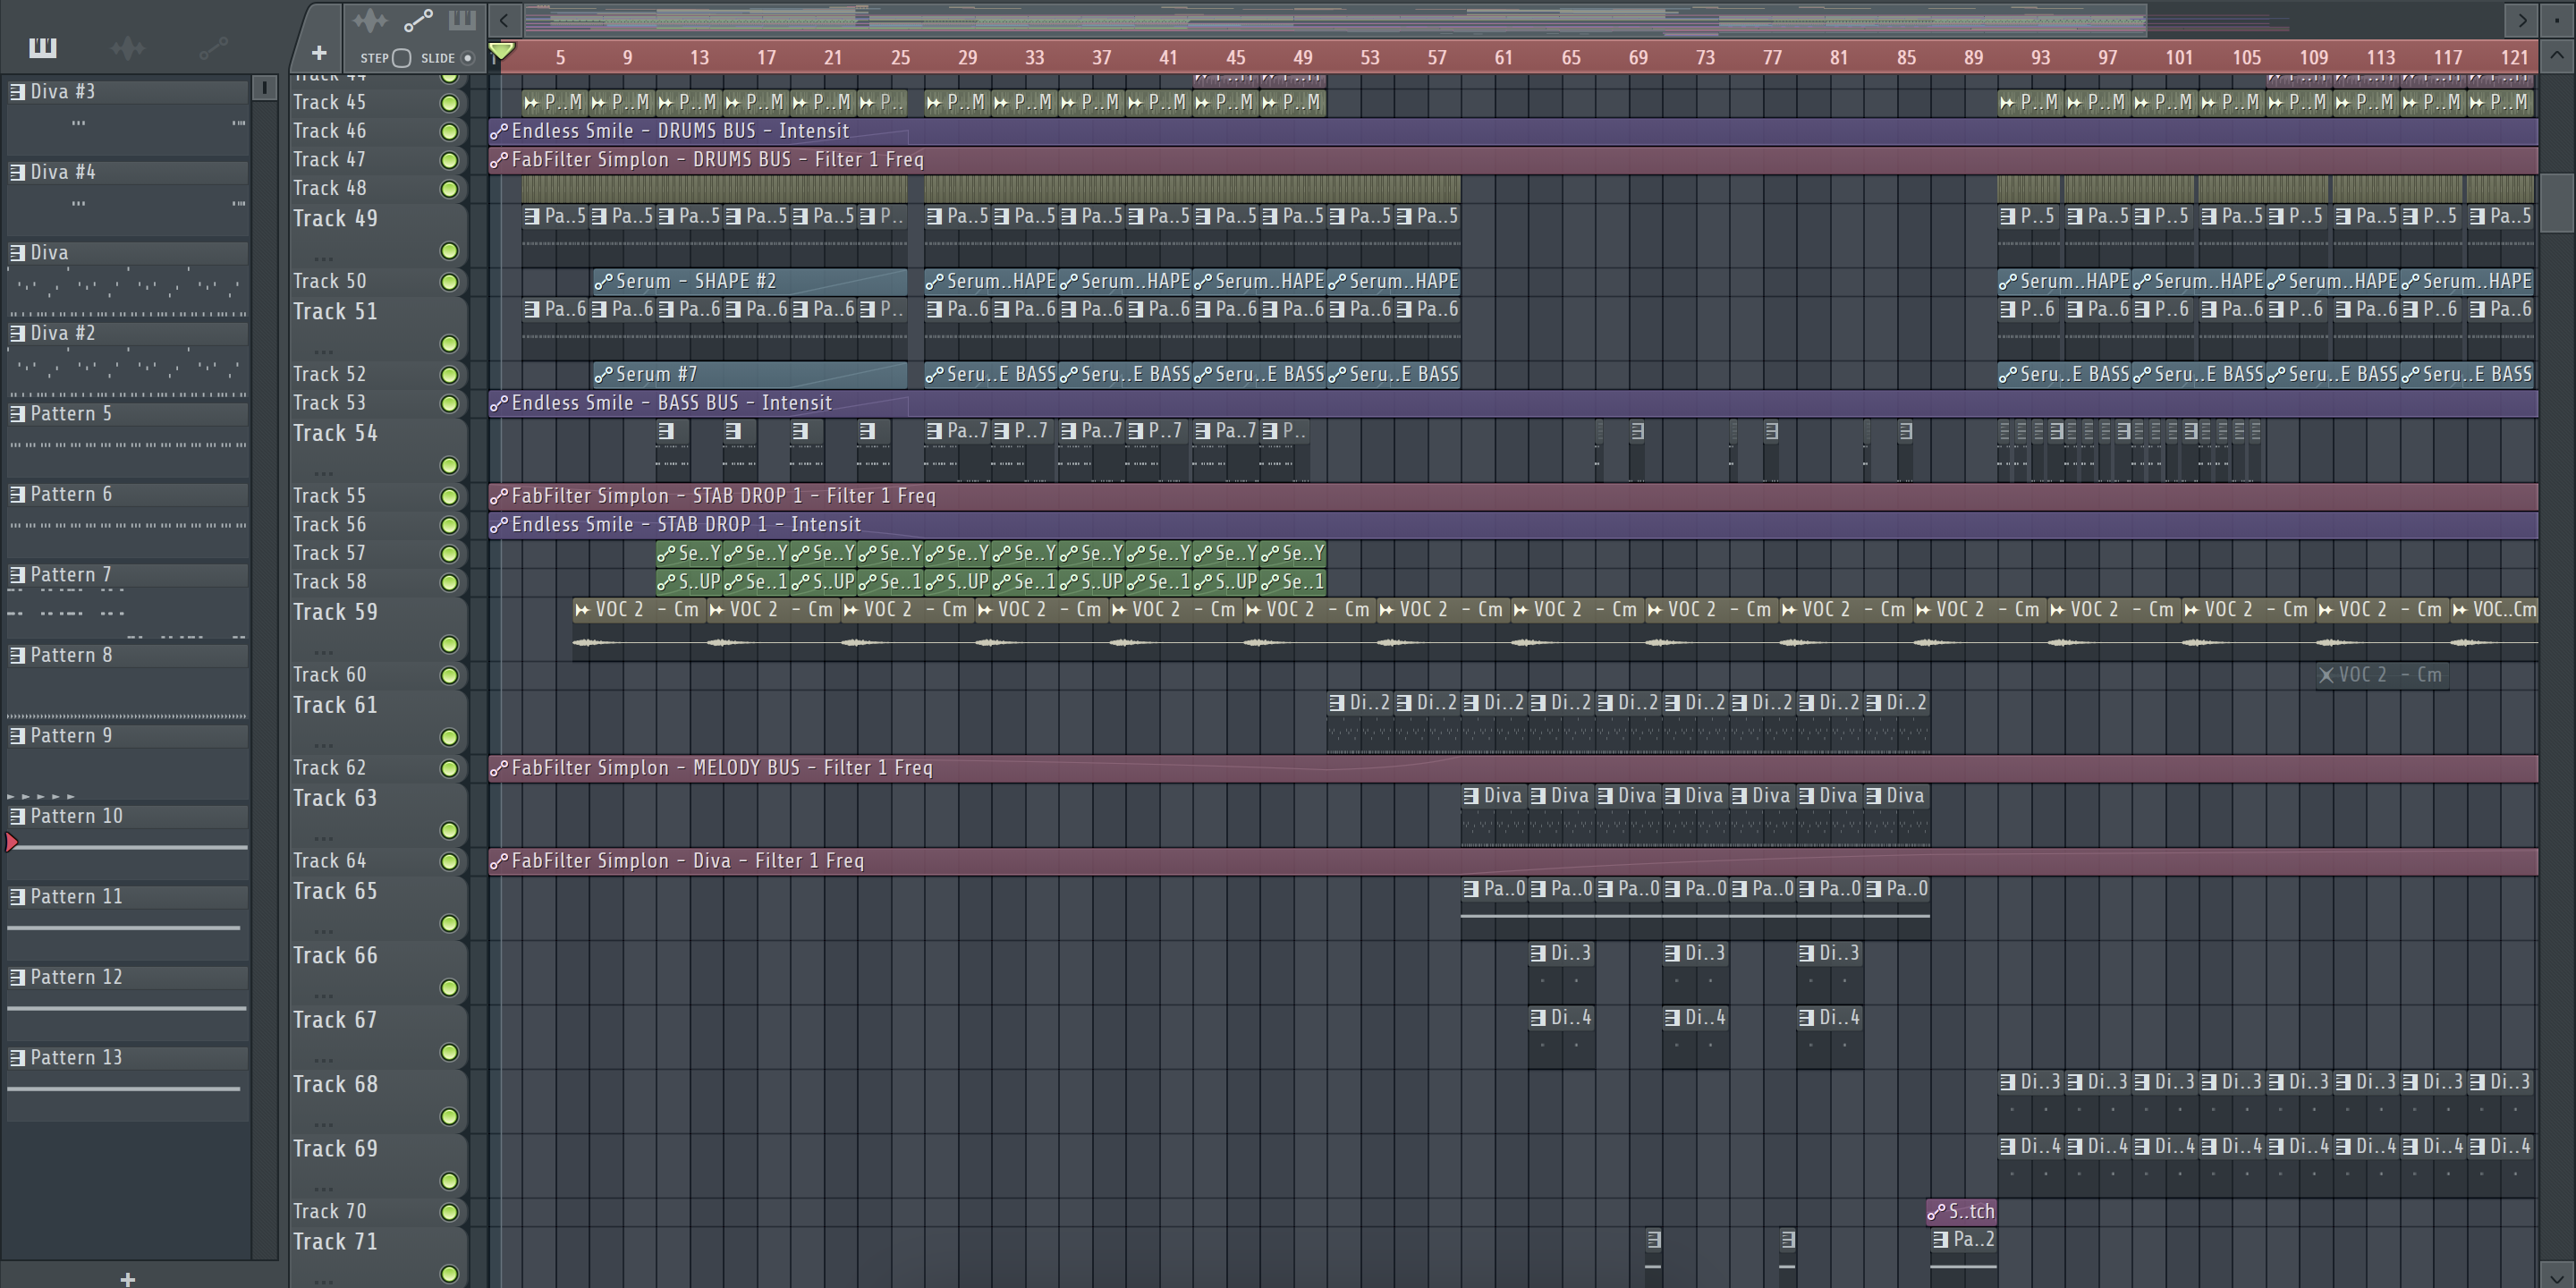Viewport: 2576px width, 1288px height.
Task: Add a new pattern with bottom plus
Action: [x=127, y=1278]
